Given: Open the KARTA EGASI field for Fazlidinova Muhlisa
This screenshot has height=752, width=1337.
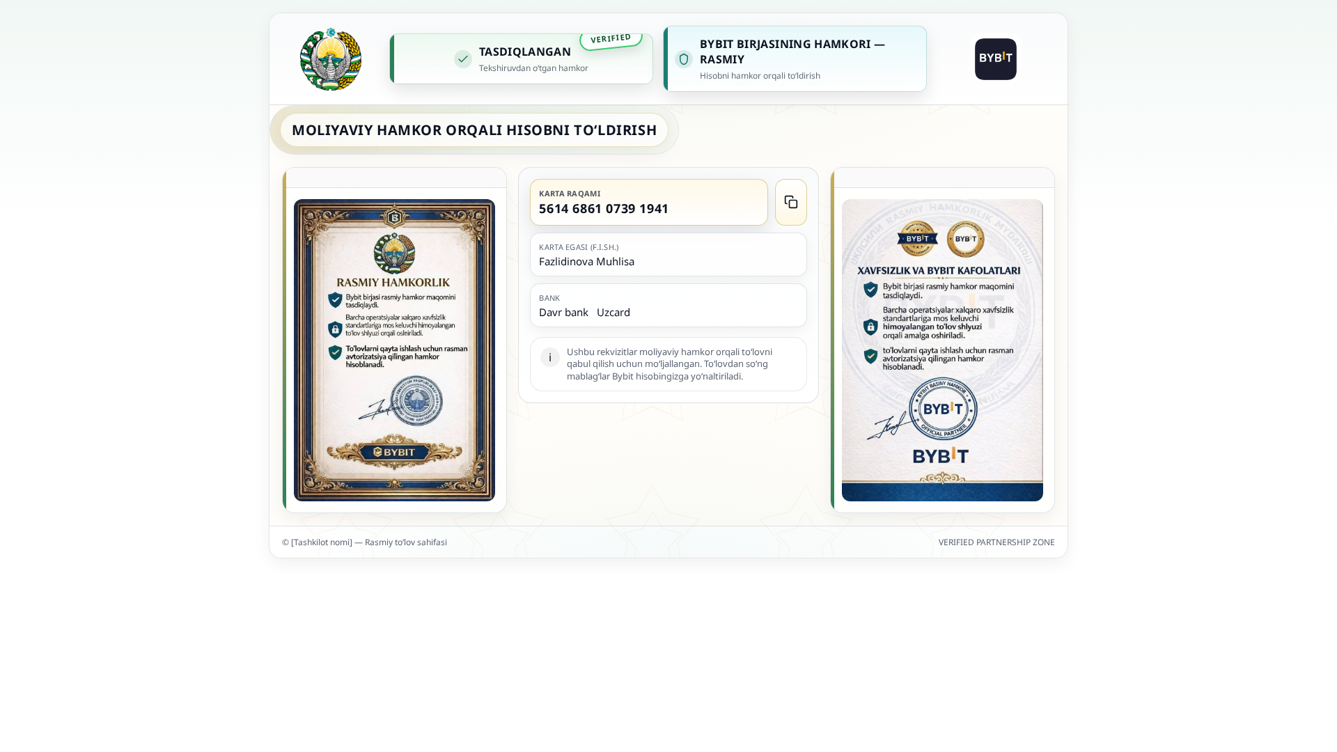Looking at the screenshot, I should tap(668, 255).
